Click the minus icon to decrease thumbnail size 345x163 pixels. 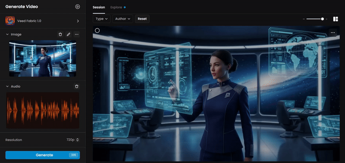[304, 19]
